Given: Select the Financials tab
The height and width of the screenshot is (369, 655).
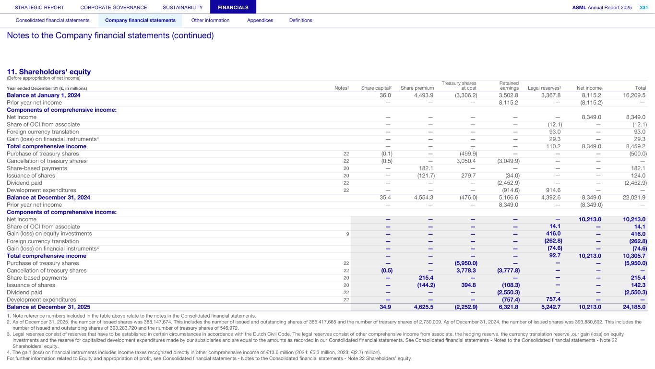Looking at the screenshot, I should click(233, 7).
